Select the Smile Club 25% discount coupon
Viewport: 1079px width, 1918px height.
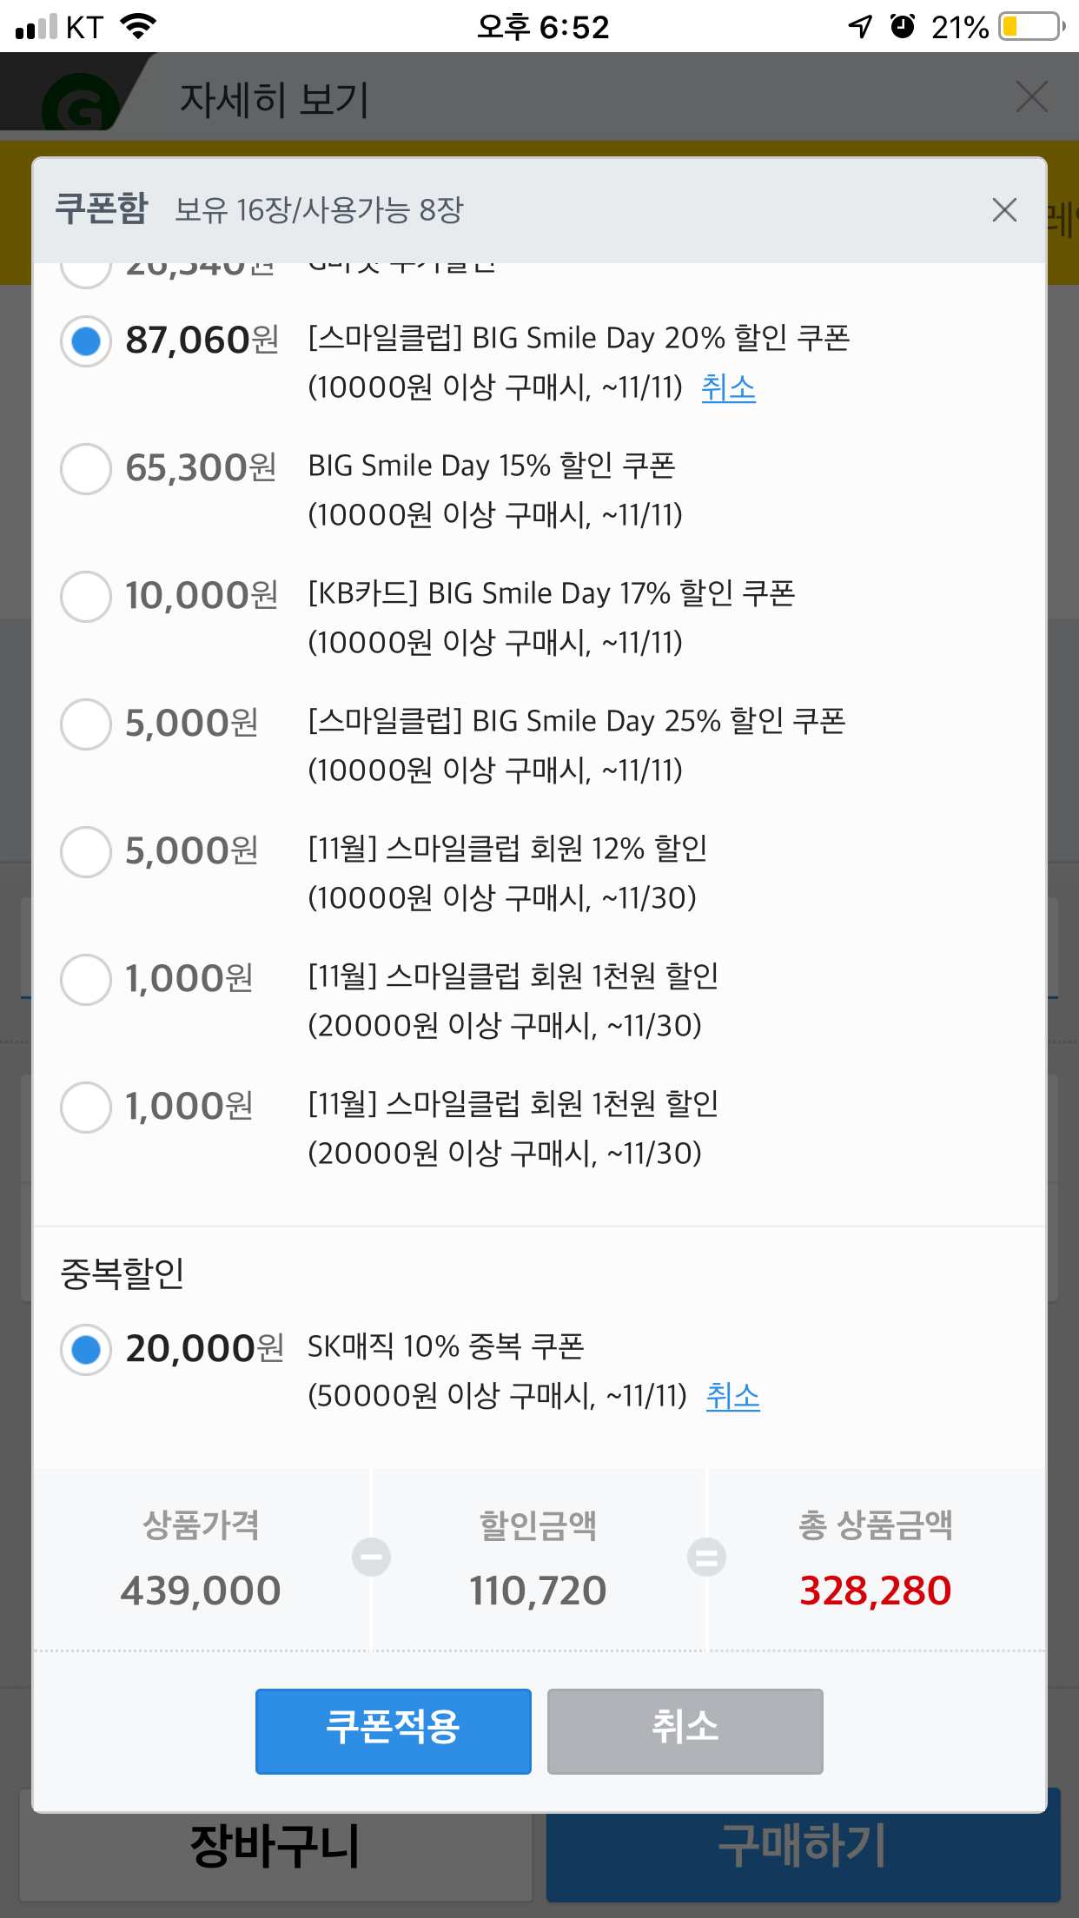pos(86,724)
